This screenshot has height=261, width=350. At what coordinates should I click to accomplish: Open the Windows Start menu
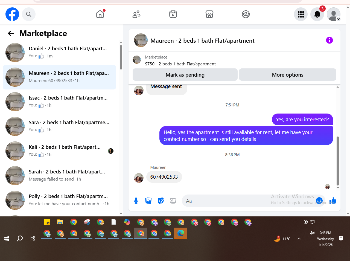tap(7, 239)
